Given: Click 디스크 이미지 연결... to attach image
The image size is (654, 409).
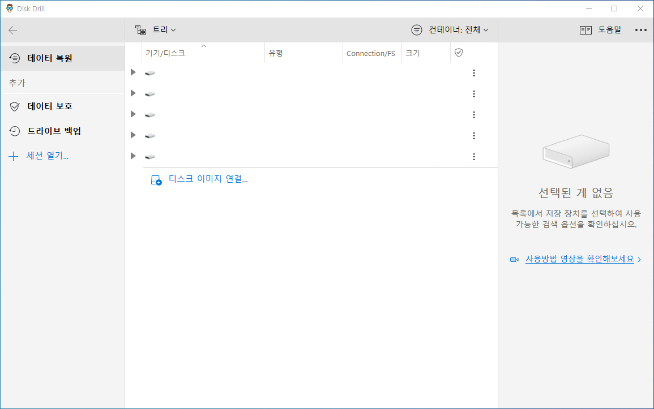Looking at the screenshot, I should point(199,179).
